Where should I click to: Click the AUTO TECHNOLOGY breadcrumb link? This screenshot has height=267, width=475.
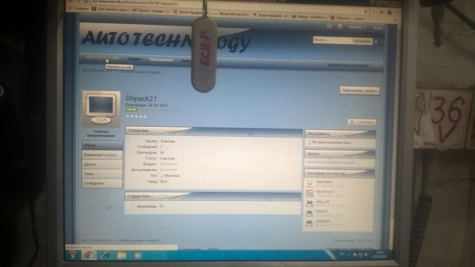(97, 71)
